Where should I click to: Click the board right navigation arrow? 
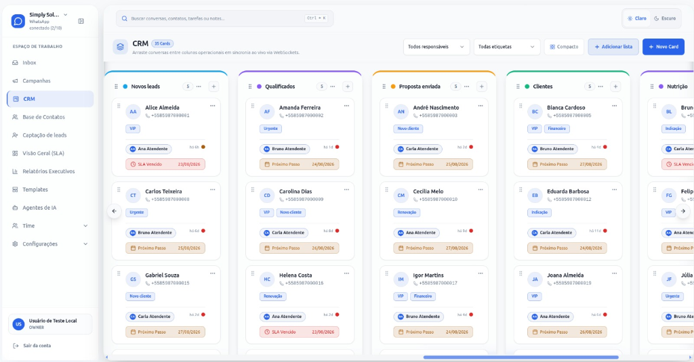click(683, 211)
